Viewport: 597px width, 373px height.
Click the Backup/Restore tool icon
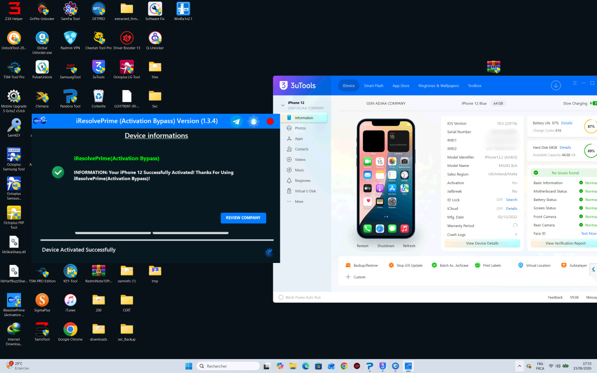[x=347, y=265]
